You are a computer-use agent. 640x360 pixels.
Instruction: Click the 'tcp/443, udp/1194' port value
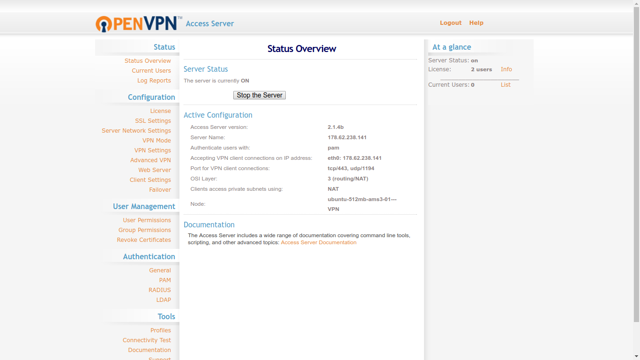pyautogui.click(x=351, y=169)
